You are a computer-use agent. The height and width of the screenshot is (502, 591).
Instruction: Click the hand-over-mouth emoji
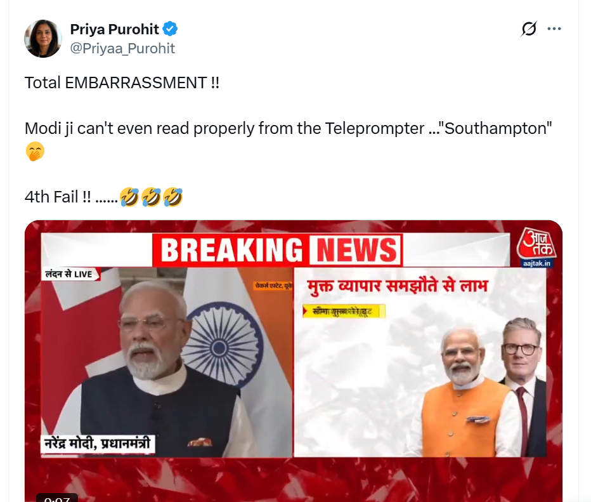click(35, 151)
